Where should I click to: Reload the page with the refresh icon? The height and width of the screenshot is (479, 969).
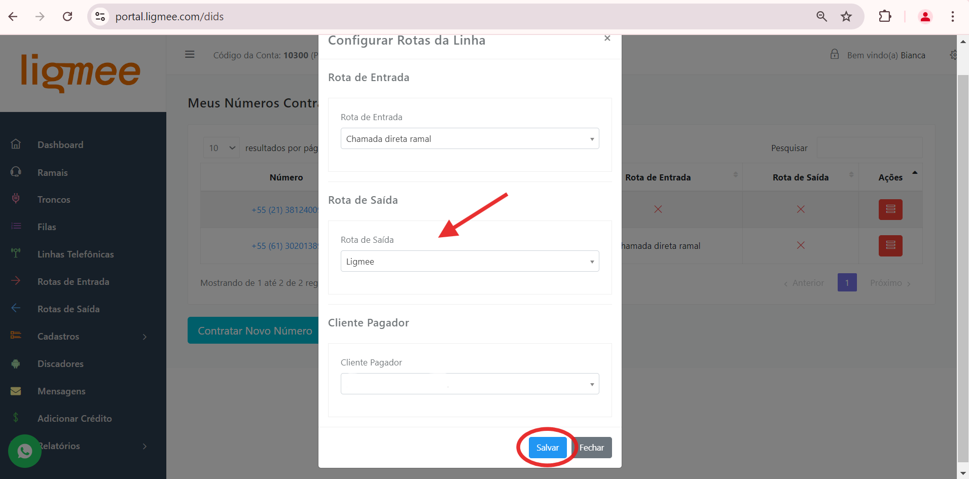(x=67, y=17)
